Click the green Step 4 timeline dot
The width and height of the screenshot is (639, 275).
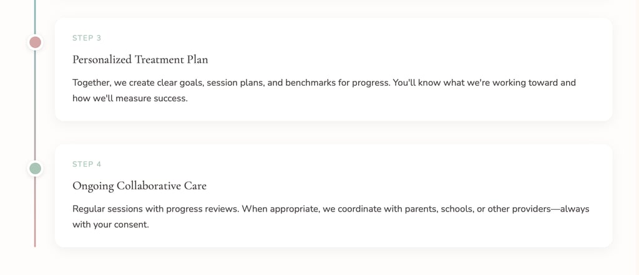(x=36, y=168)
